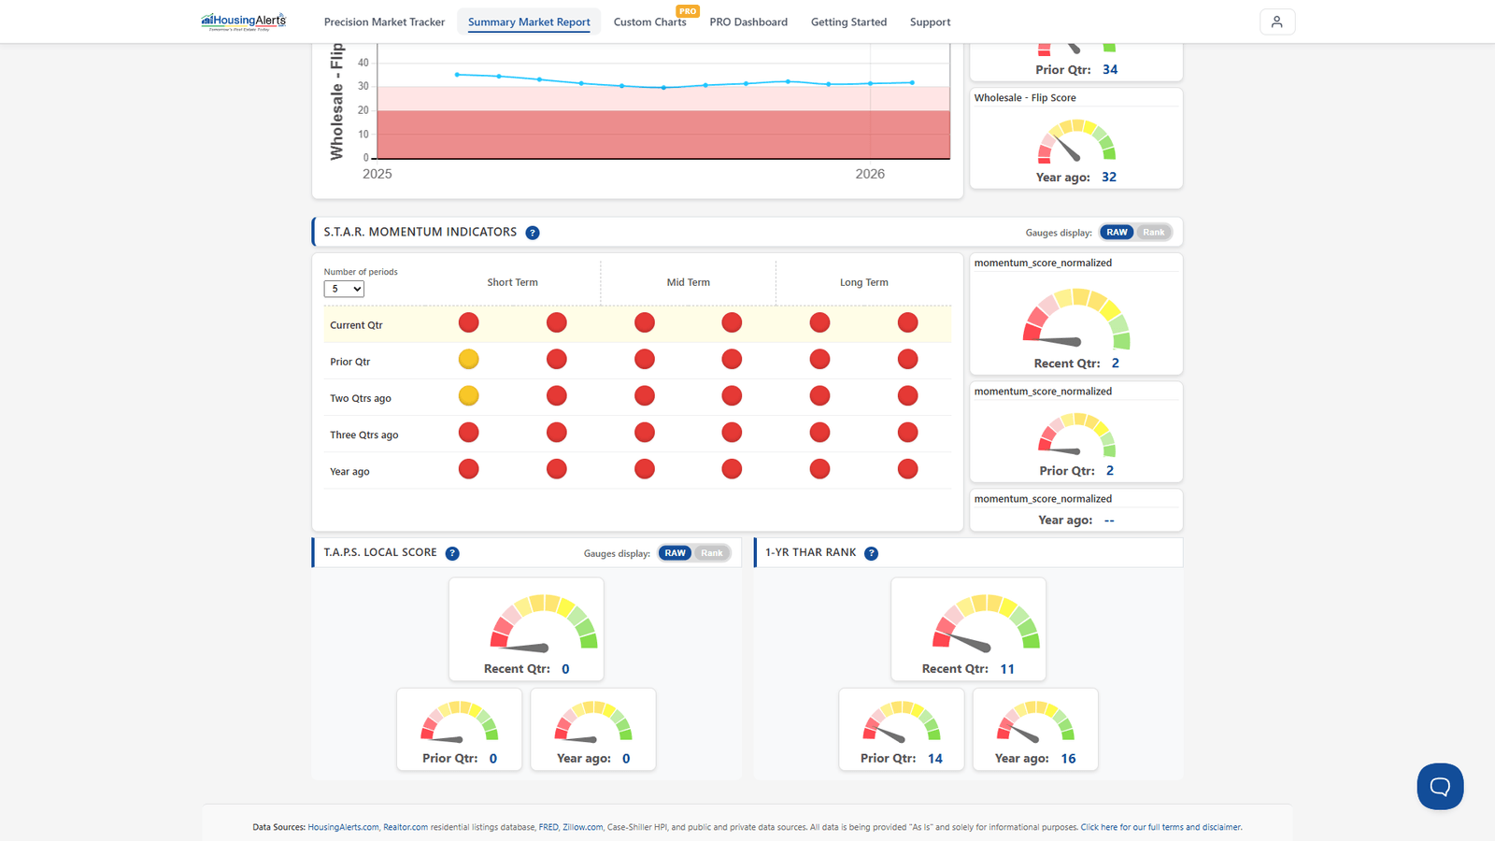Open the FRED data source link
Screen dimensions: 1495x841
point(548,827)
